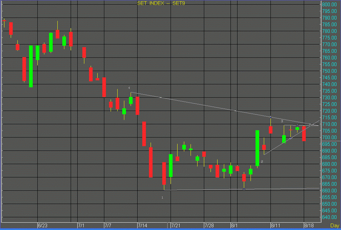Click the SET INDEX -- SET9 chart title
Image resolution: width=341 pixels, height=230 pixels.
pos(161,3)
